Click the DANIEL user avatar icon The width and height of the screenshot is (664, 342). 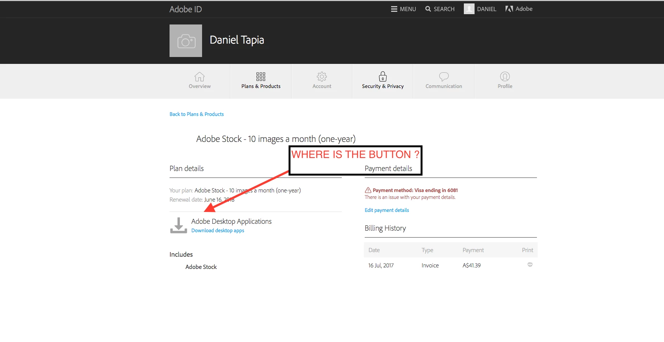pyautogui.click(x=469, y=9)
